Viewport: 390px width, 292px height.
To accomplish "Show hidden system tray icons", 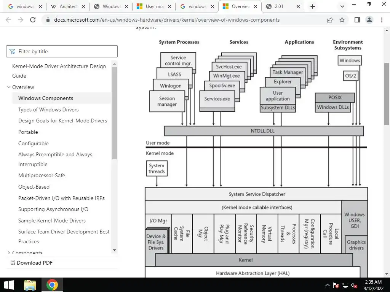I will (x=327, y=285).
